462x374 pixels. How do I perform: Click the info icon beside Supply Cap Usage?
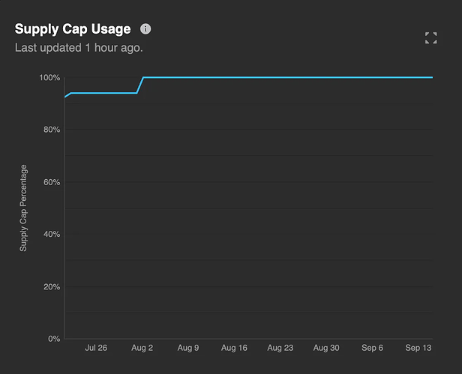[x=145, y=29]
